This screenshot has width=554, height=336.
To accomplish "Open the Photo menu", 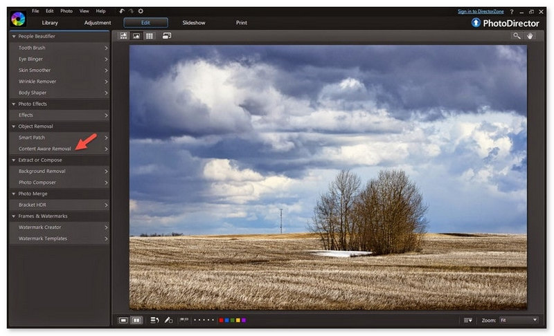I will pyautogui.click(x=66, y=11).
